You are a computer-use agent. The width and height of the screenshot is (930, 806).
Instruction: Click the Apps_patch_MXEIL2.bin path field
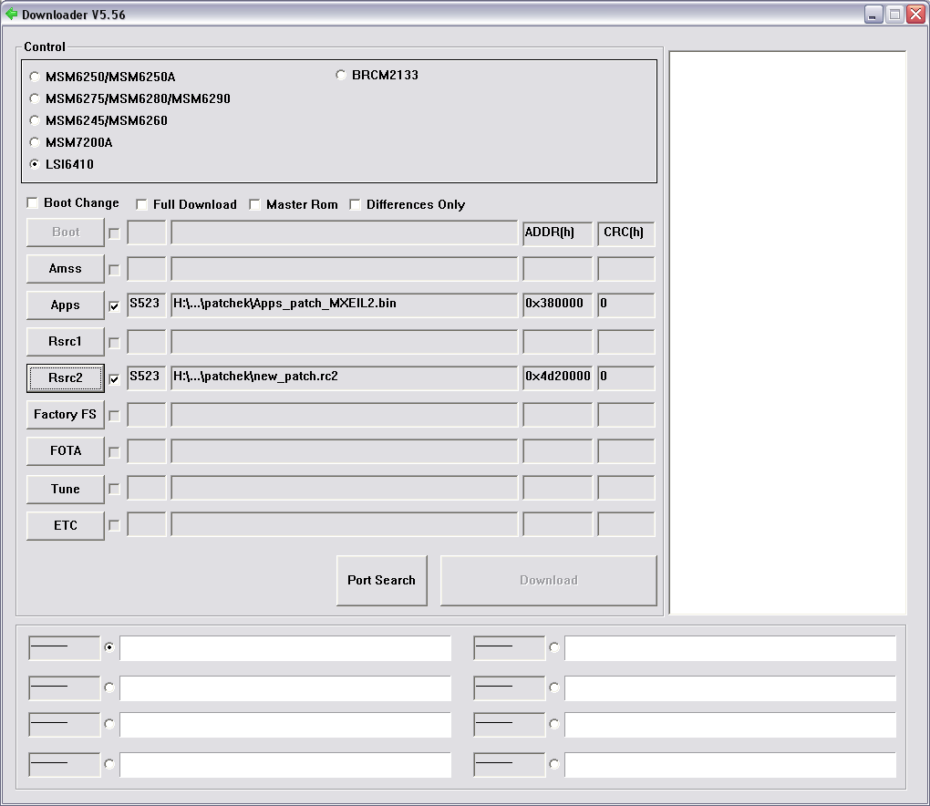[344, 305]
